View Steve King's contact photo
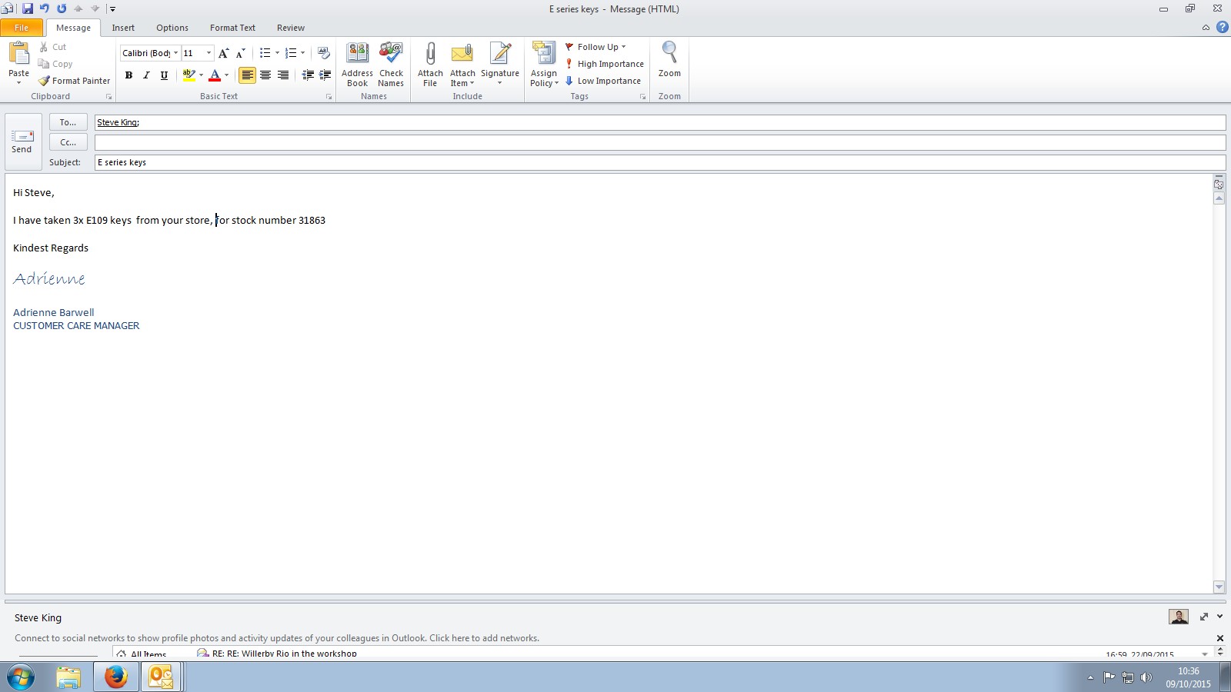This screenshot has height=692, width=1231. tap(1178, 617)
